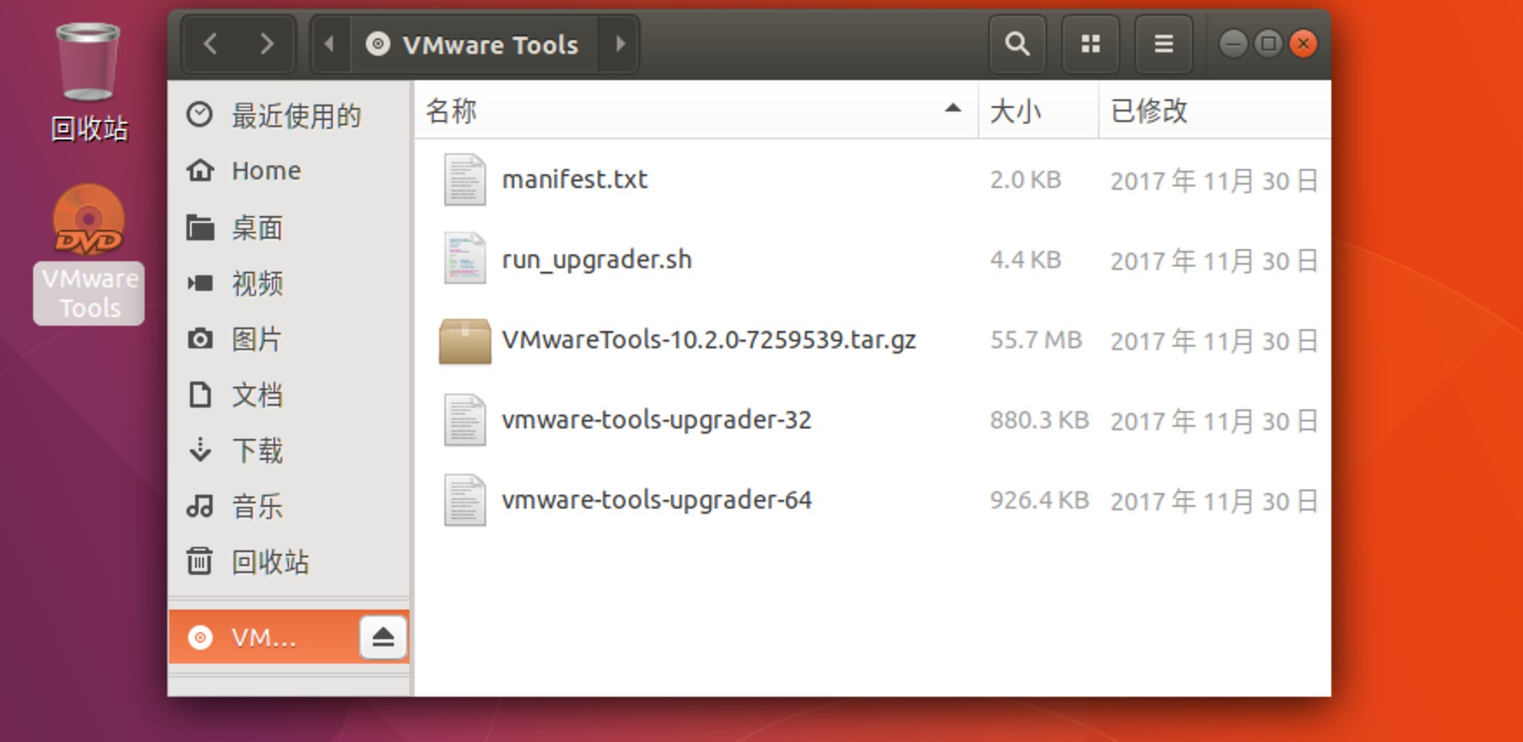Click the video camera icon beside 视频

click(x=200, y=283)
